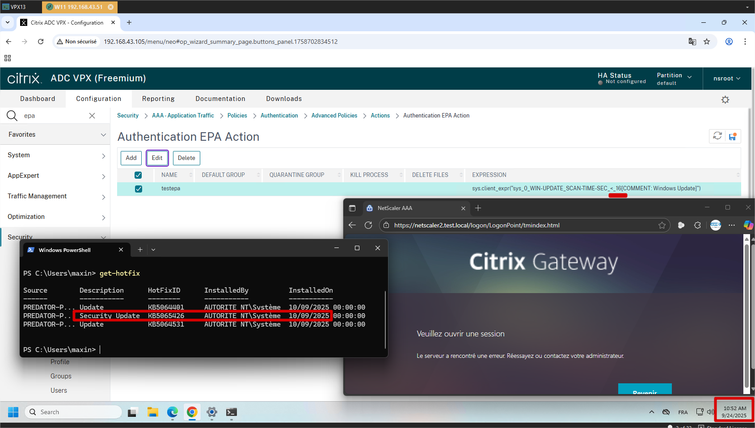Expand the System navigation section
This screenshot has height=428, width=755.
point(55,155)
